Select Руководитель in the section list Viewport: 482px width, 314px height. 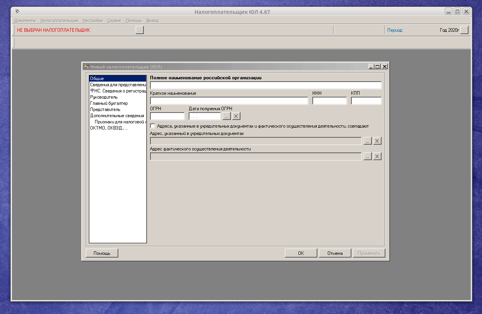point(104,97)
